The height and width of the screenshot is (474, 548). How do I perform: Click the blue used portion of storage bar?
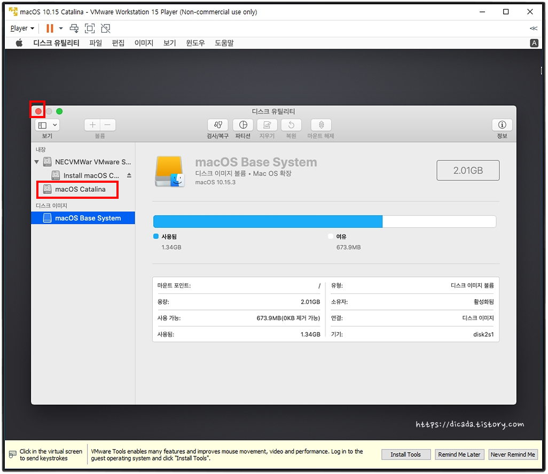pos(268,222)
